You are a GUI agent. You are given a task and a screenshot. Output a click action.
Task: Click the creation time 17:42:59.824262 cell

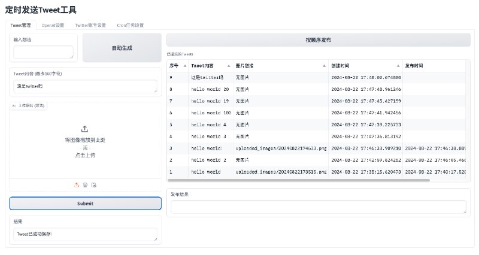(x=366, y=160)
